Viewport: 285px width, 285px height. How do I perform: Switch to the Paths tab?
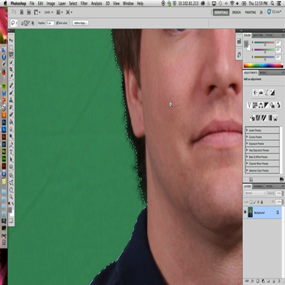[269, 186]
